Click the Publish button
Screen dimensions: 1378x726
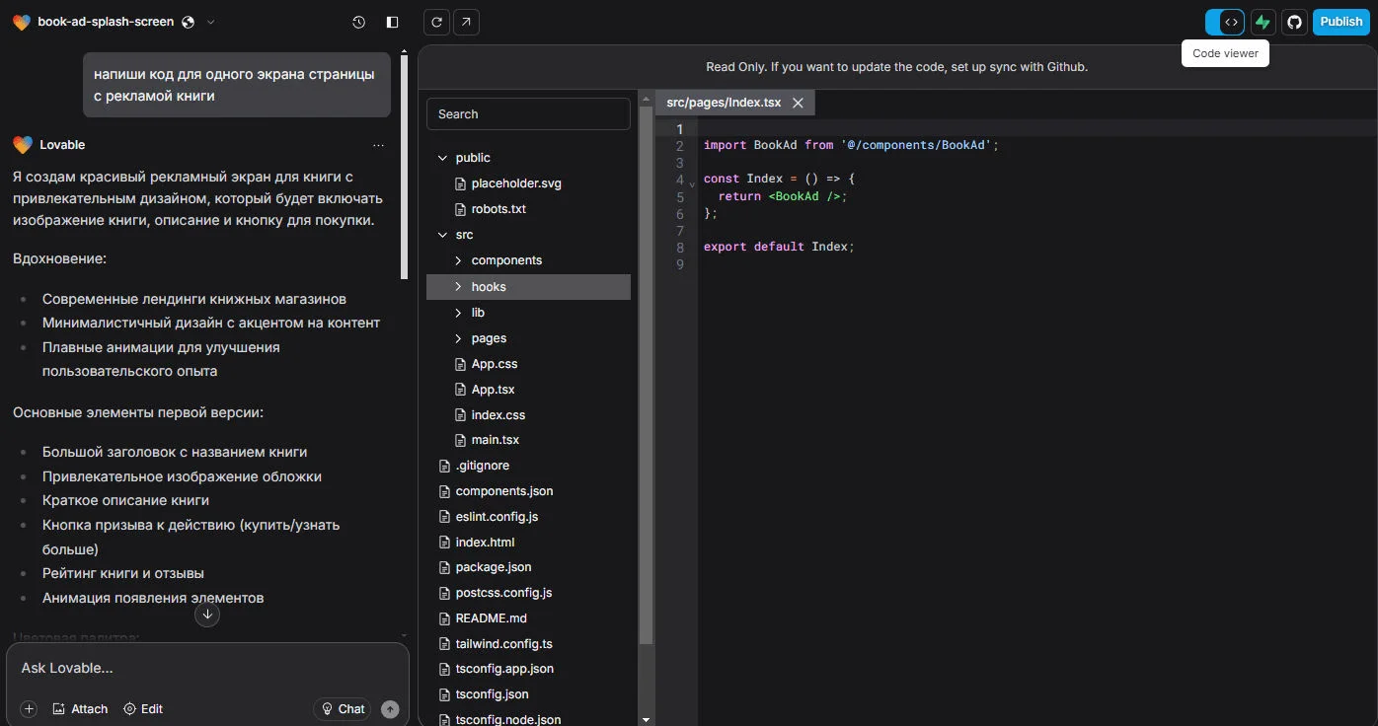1340,22
